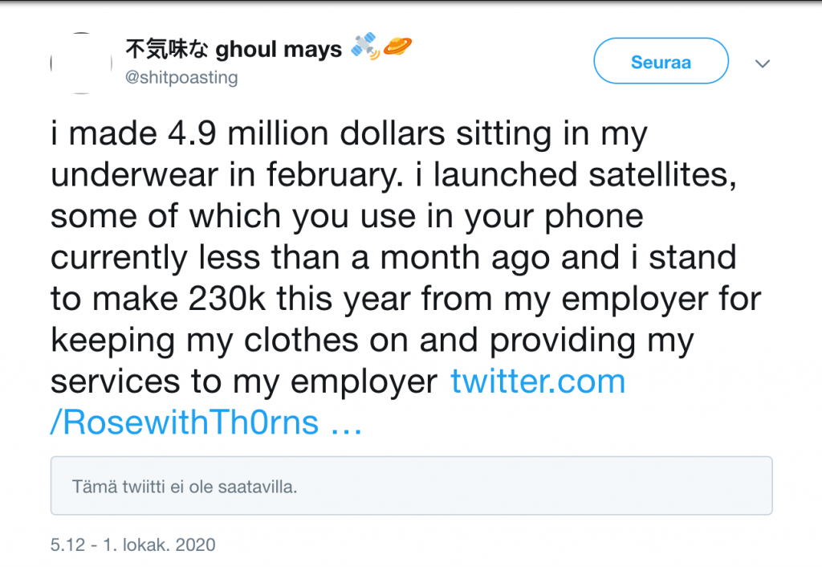Follow the account with the Seuraa button
Image resolution: width=822 pixels, height=567 pixels.
[661, 61]
